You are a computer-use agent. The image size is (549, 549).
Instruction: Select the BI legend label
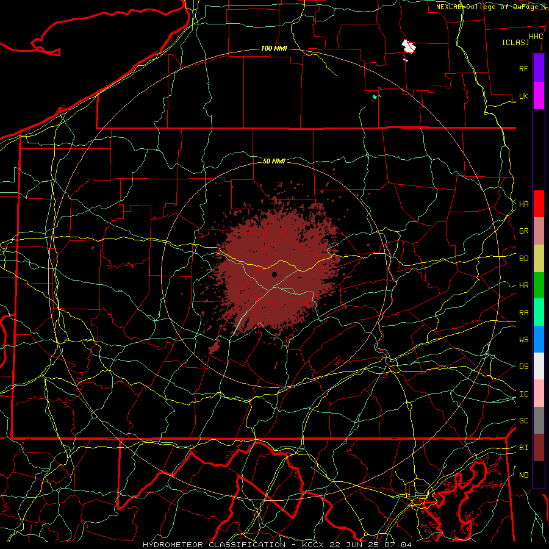point(523,448)
